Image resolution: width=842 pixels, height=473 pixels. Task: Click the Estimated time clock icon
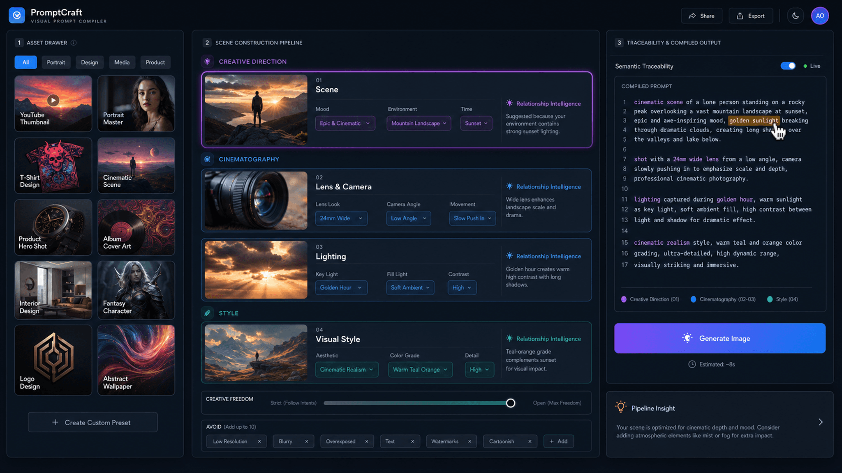click(692, 364)
